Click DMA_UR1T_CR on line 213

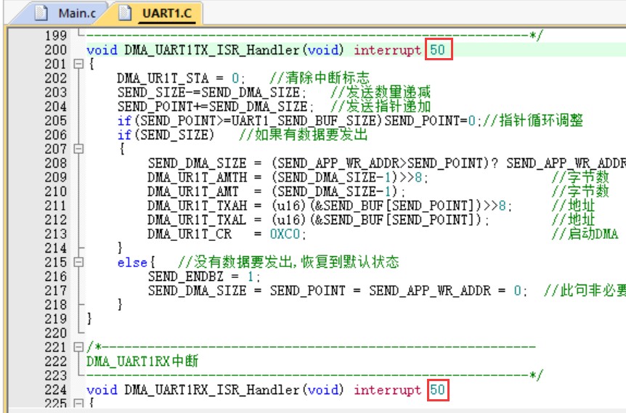pyautogui.click(x=190, y=234)
